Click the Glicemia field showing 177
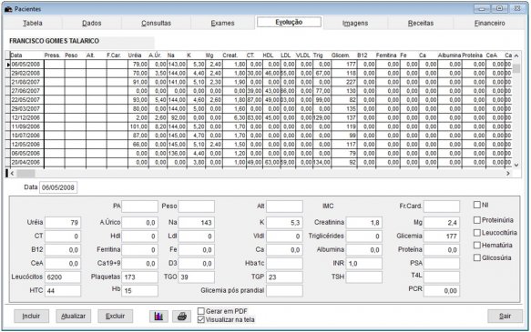 442,236
